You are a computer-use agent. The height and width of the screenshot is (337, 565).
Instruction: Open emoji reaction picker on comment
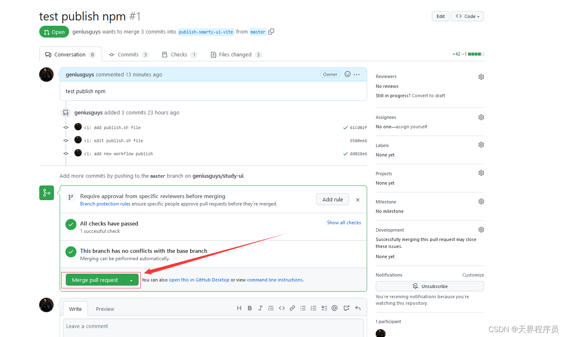point(348,74)
